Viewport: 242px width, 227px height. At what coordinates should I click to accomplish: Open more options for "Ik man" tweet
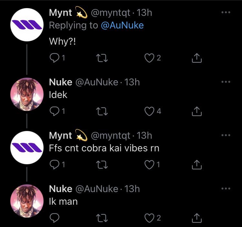[x=226, y=189]
